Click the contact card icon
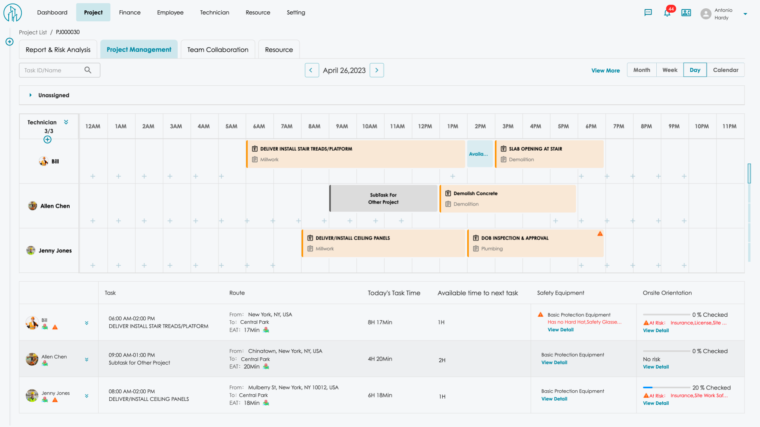The width and height of the screenshot is (760, 427). 686,13
